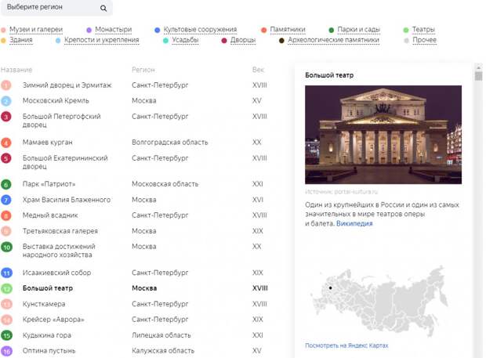Toggle the 'Парки и сады' filter
The image size is (486, 358).
click(x=358, y=30)
